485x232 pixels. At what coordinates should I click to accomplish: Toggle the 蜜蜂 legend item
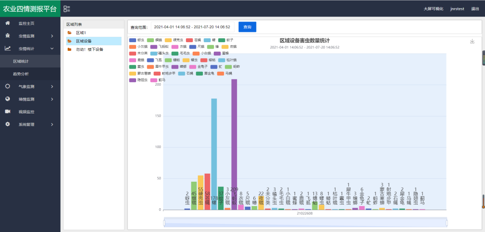click(x=221, y=53)
